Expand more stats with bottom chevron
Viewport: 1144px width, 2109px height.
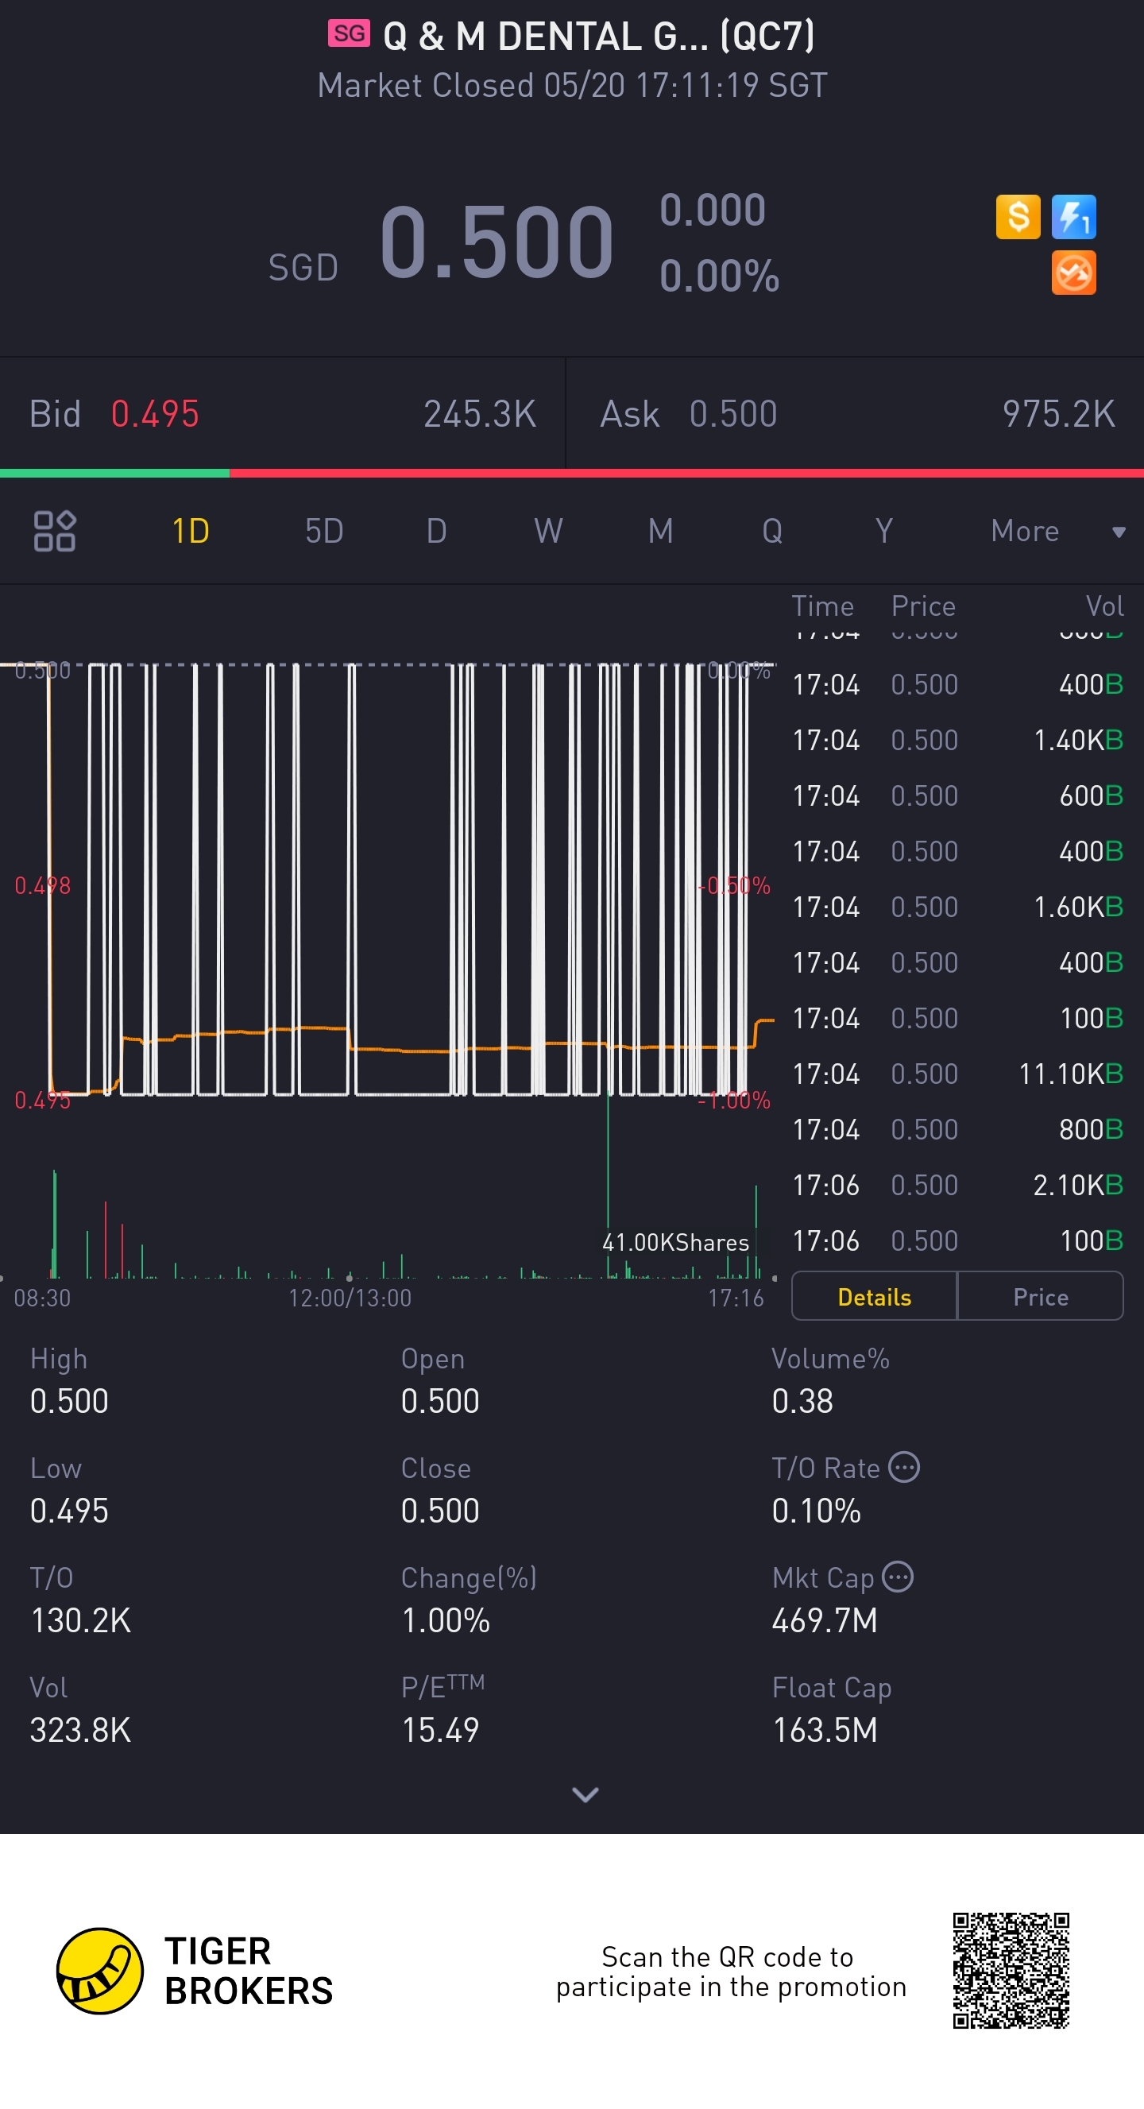pyautogui.click(x=584, y=1794)
